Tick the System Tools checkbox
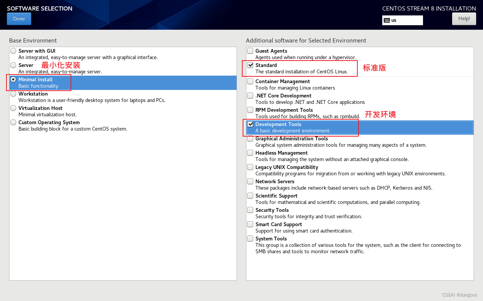This screenshot has height=301, width=483. (x=250, y=239)
